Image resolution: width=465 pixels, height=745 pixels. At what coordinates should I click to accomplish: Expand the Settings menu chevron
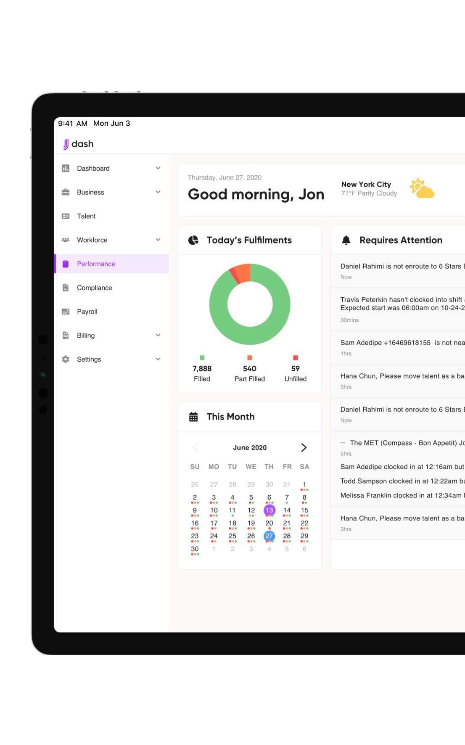point(158,359)
